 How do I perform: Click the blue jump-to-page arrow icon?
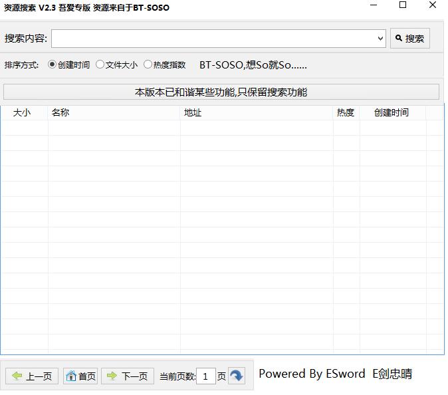click(x=237, y=376)
